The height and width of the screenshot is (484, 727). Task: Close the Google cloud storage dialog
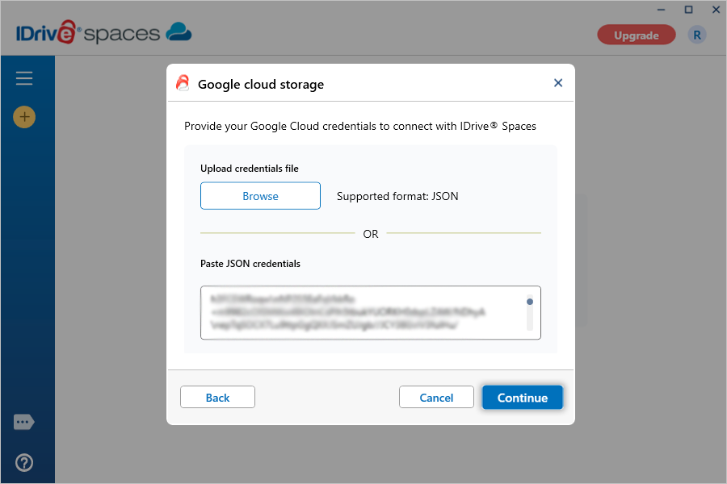click(558, 83)
